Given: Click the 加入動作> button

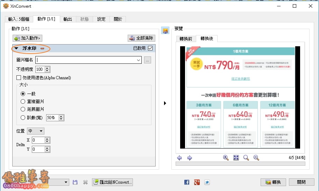Looking at the screenshot, I should pos(28,38).
